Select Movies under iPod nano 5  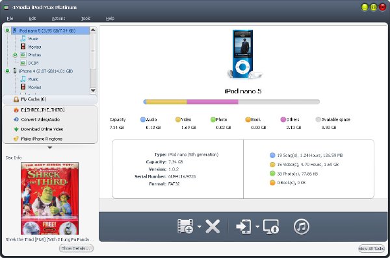coord(34,47)
